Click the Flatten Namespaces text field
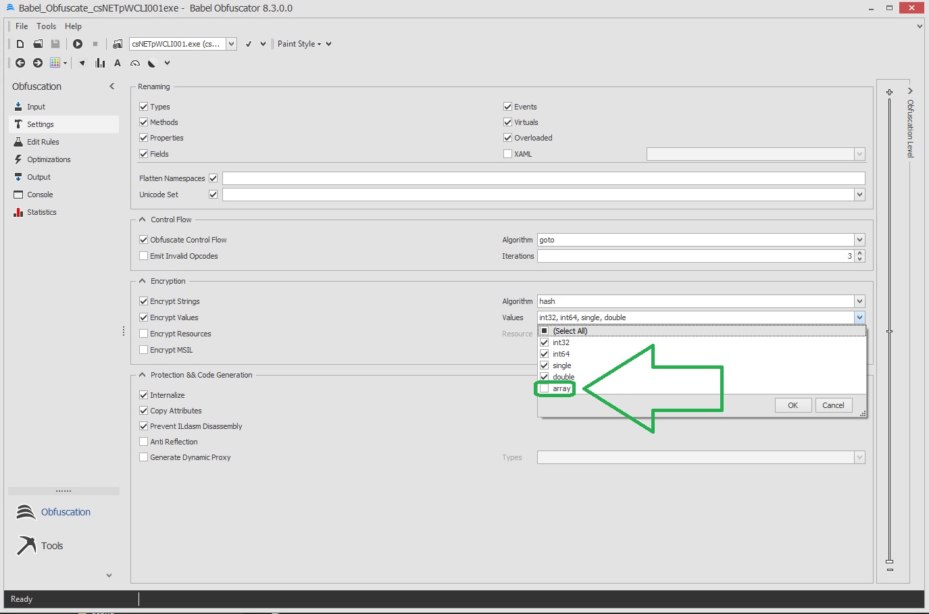The height and width of the screenshot is (614, 929). (x=543, y=178)
